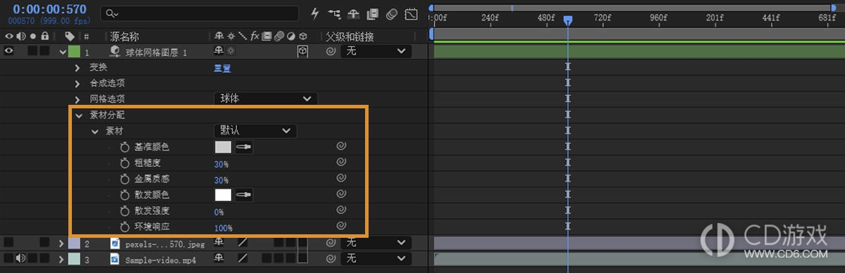Toggle stopwatch for 环境响应
Image resolution: width=845 pixels, height=273 pixels.
pyautogui.click(x=125, y=227)
